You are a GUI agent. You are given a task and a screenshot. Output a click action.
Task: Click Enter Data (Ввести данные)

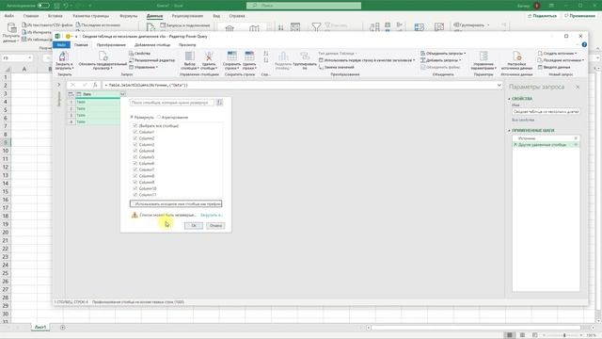pos(554,67)
